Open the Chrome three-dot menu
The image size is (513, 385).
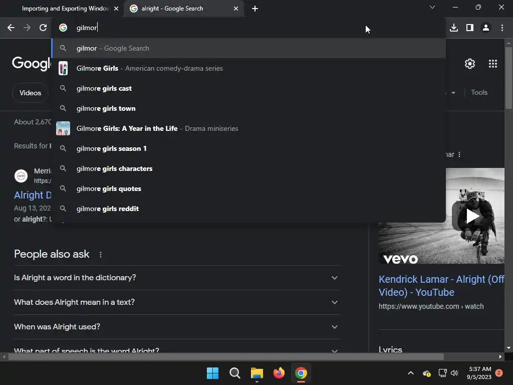point(502,28)
